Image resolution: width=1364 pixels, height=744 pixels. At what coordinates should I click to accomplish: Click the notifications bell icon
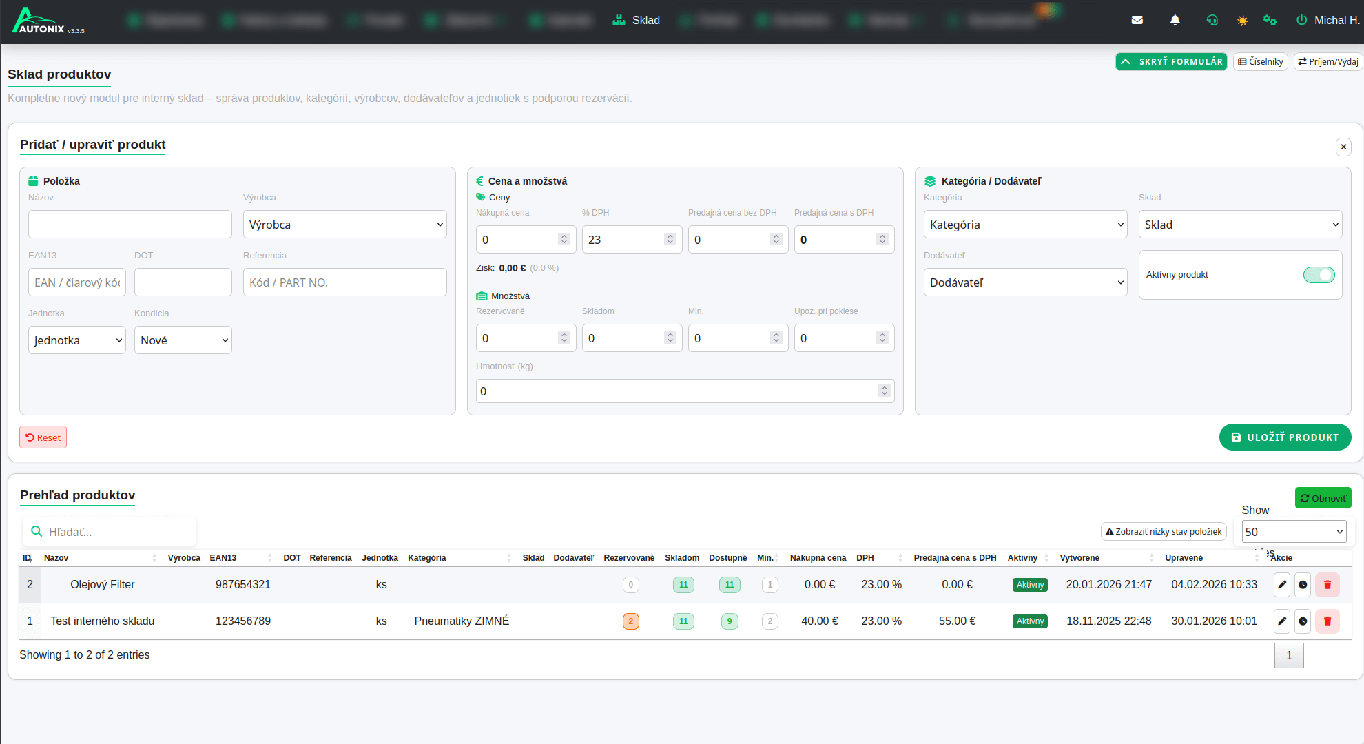1175,20
